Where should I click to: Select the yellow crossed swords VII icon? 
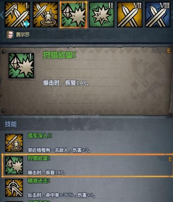click(x=130, y=14)
